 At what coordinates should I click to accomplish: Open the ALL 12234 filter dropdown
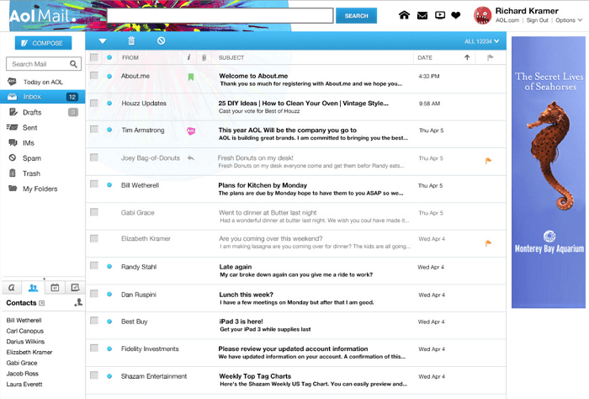tap(482, 40)
